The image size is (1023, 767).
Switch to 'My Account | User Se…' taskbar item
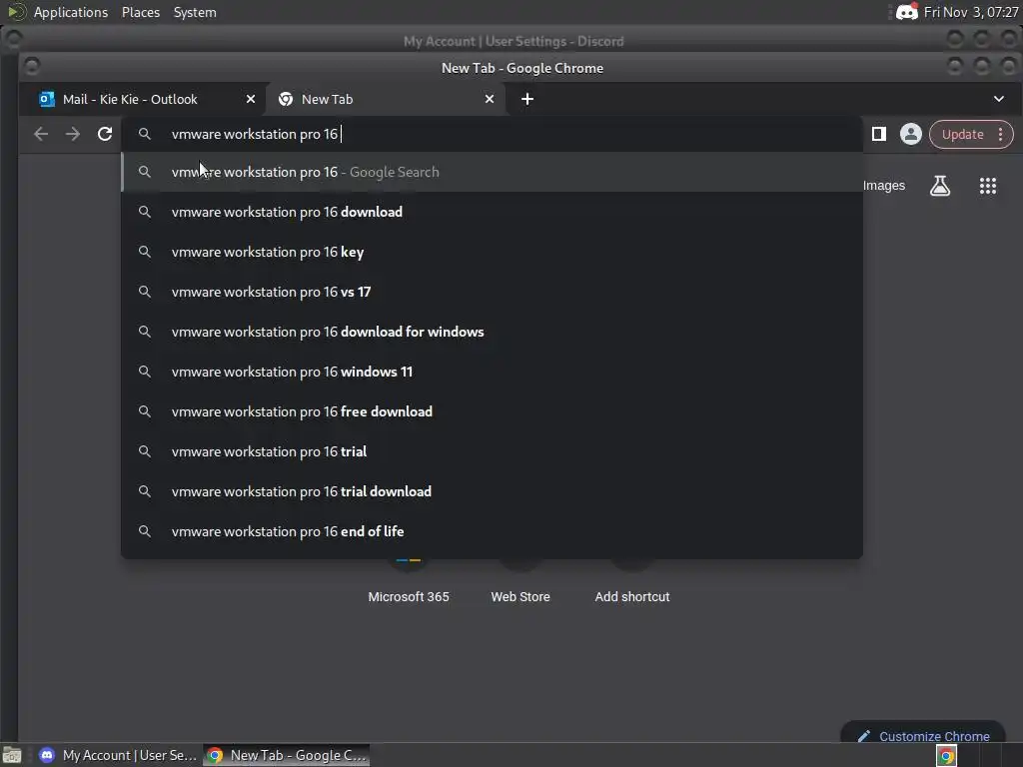[118, 755]
